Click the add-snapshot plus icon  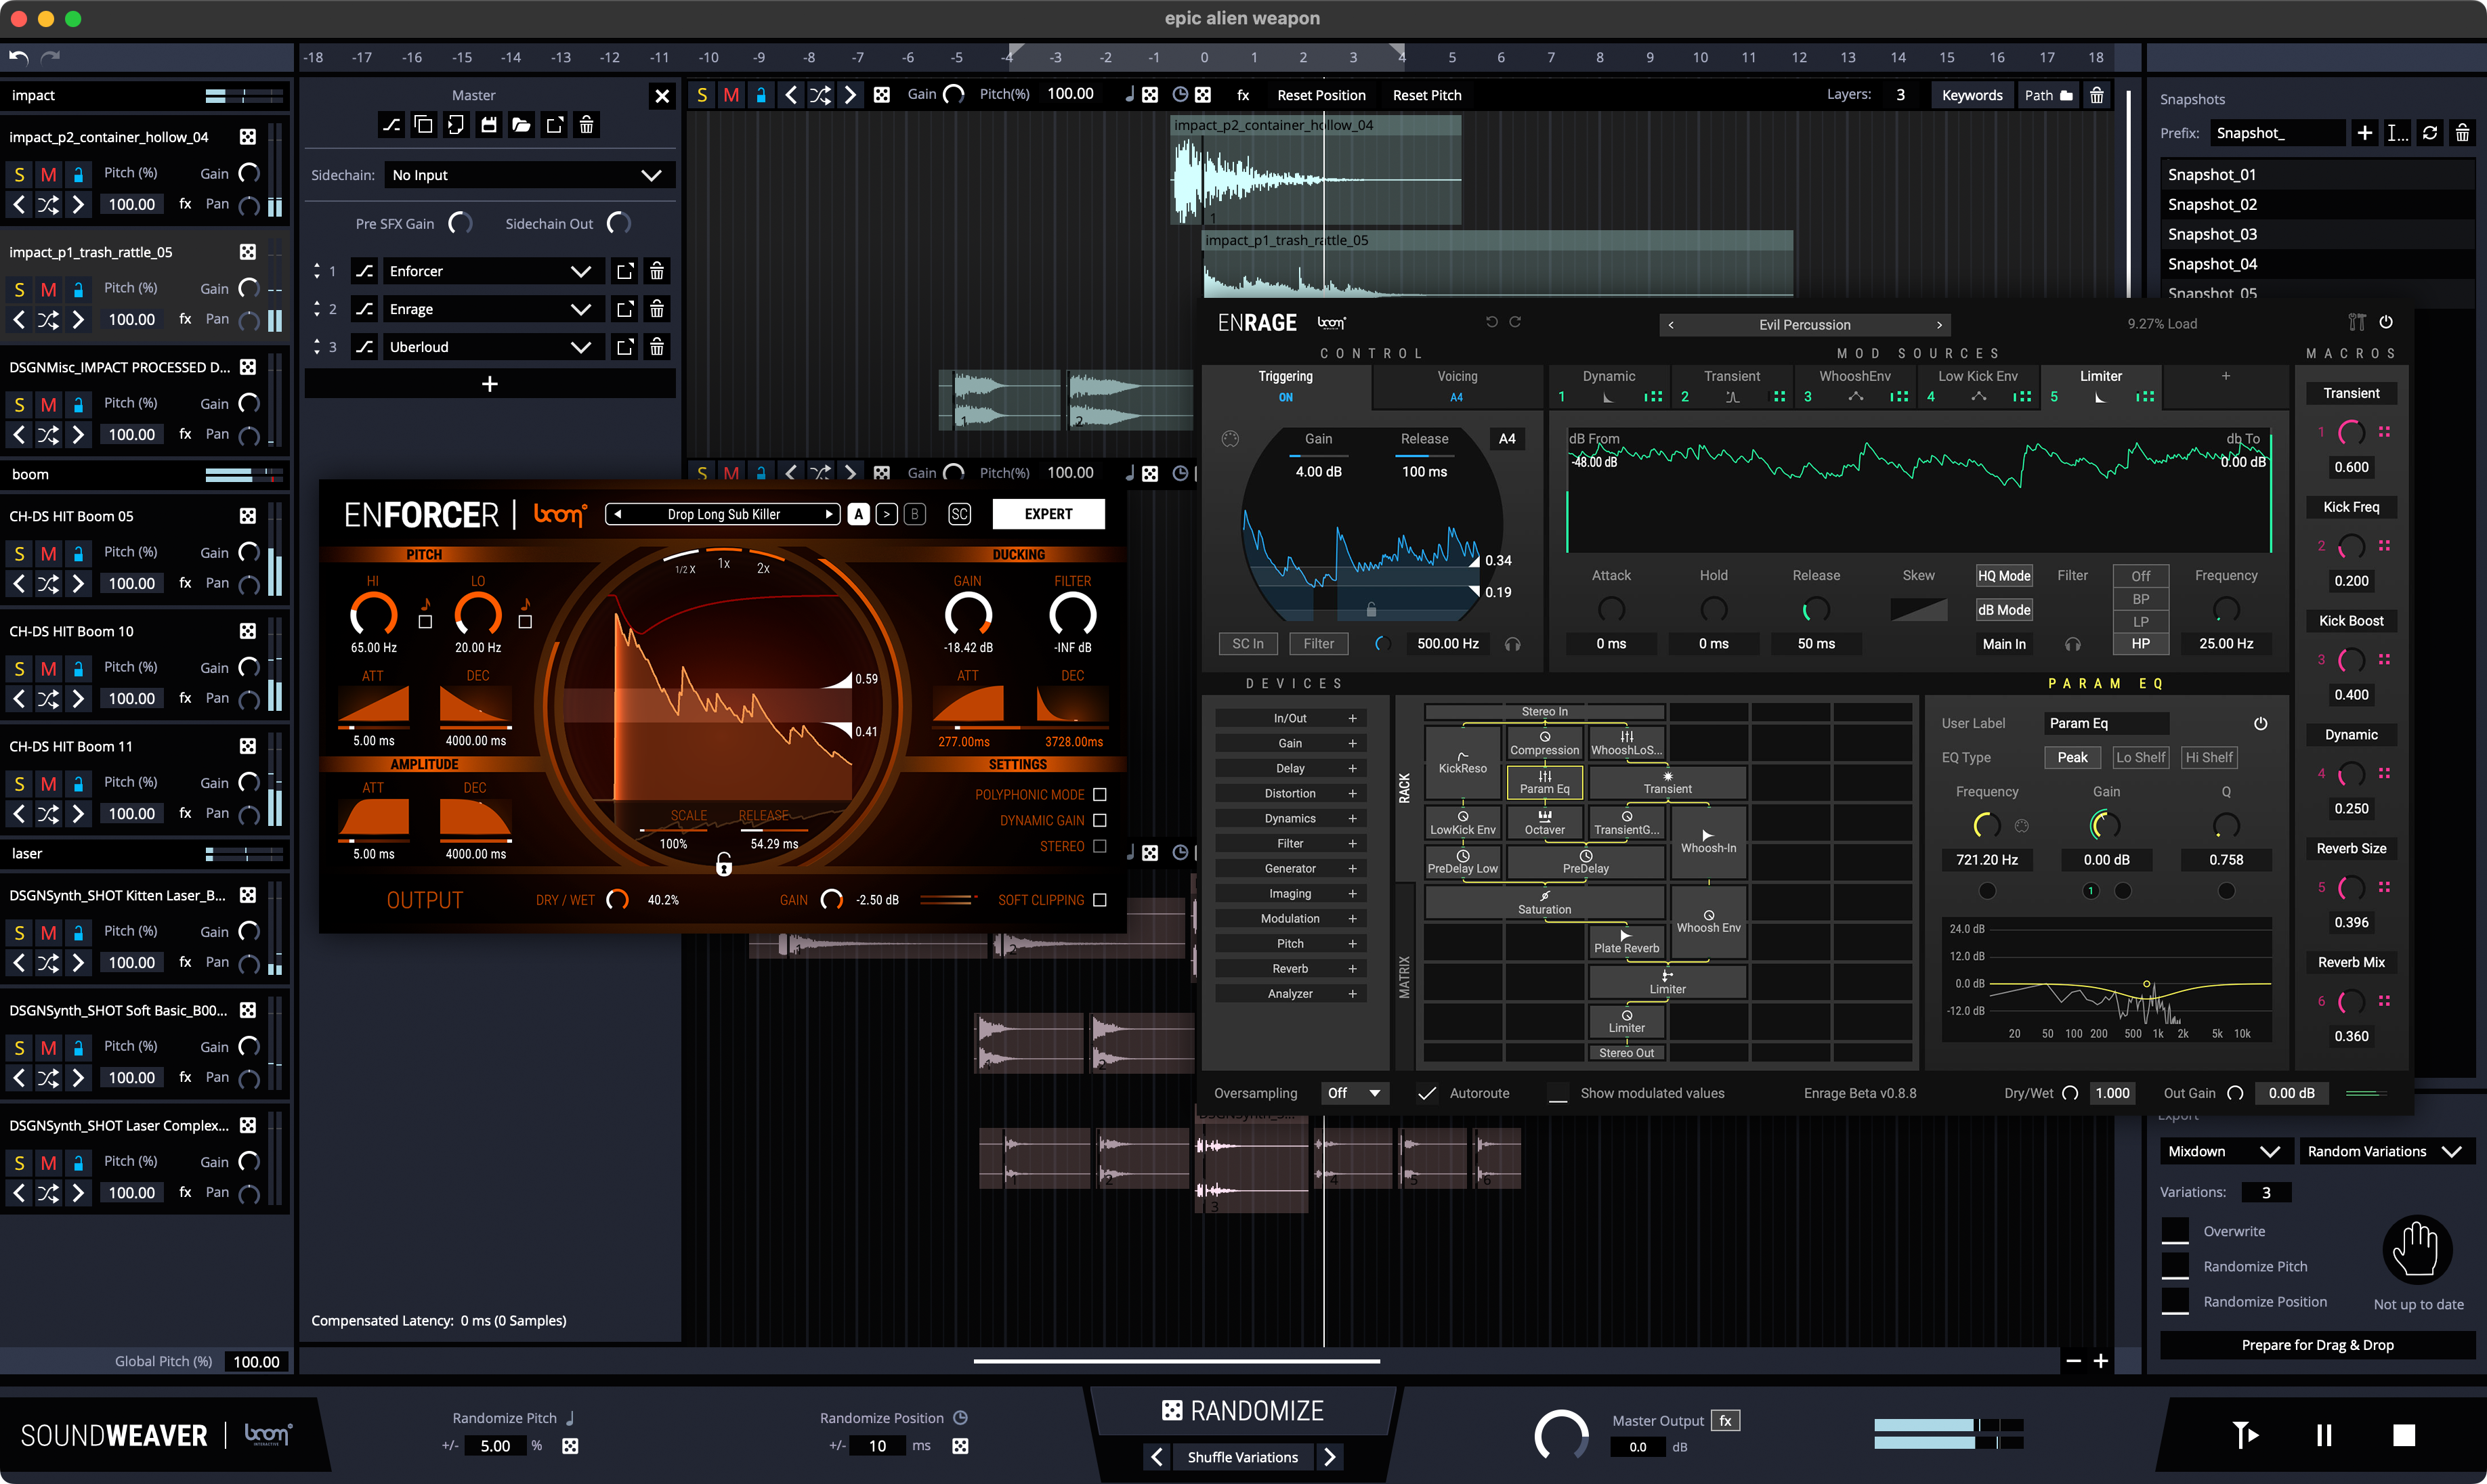click(2364, 133)
